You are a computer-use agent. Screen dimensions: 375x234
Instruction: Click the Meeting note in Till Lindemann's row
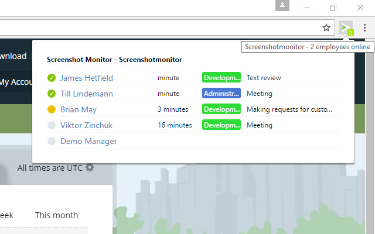click(260, 94)
